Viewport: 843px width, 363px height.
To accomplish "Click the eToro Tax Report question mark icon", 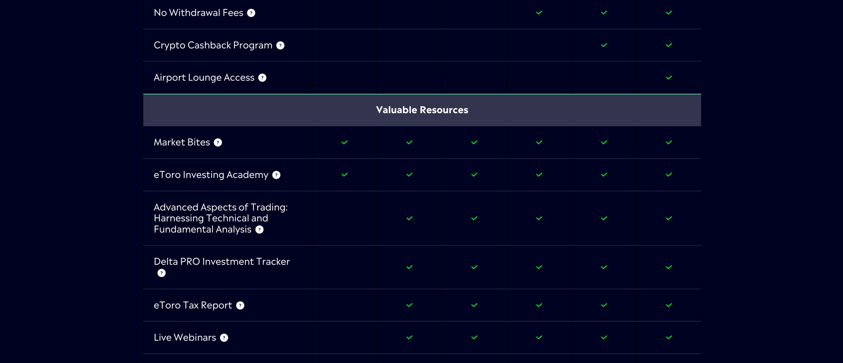I will point(240,305).
